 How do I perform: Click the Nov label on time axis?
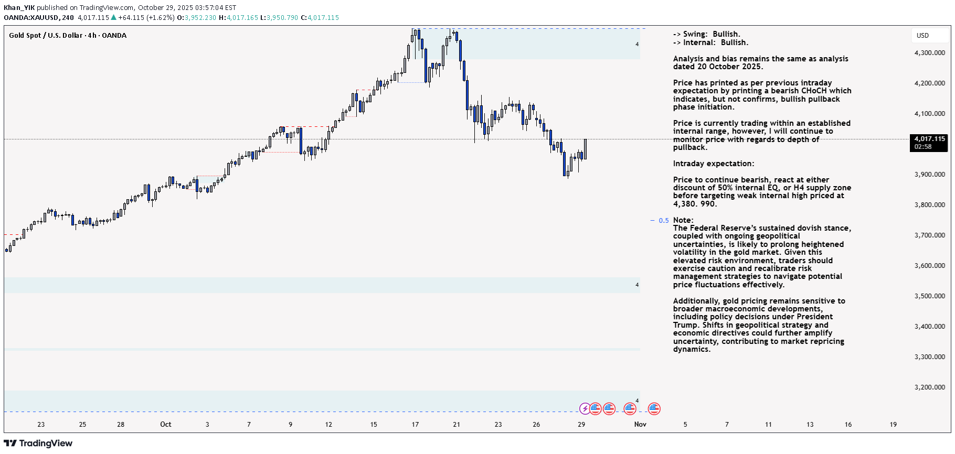(x=640, y=425)
